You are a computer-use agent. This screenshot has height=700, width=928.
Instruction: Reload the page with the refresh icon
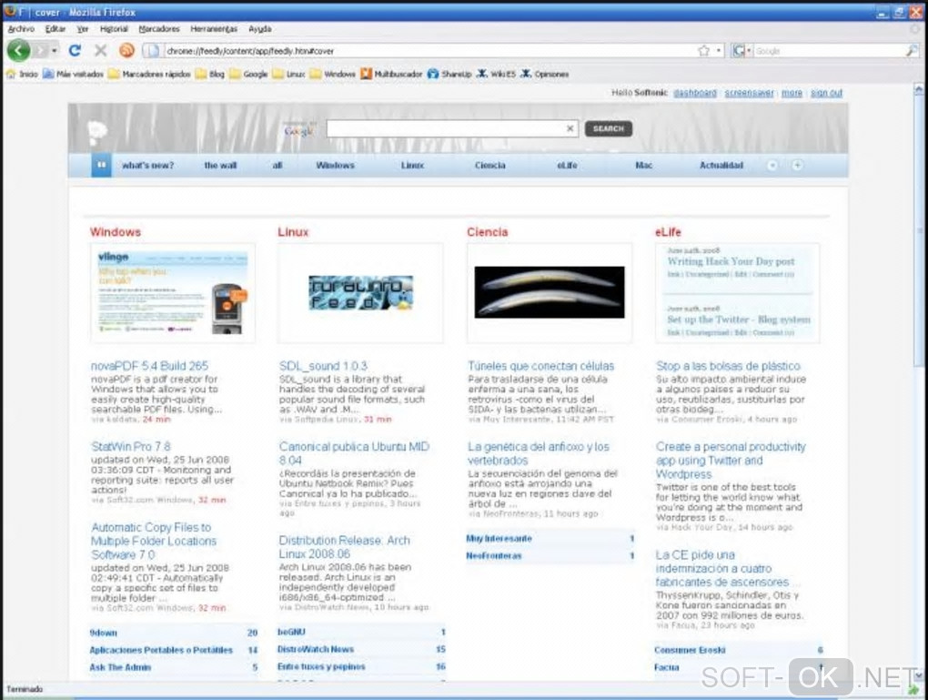point(75,50)
